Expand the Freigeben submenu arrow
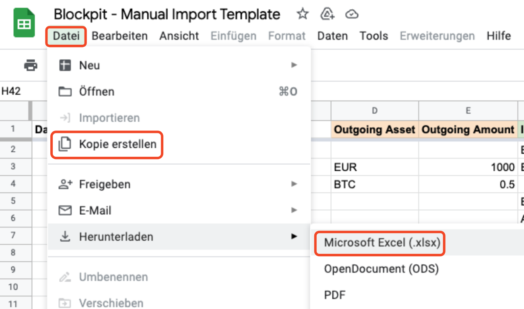Screen dimensions: 524x309 tap(294, 184)
